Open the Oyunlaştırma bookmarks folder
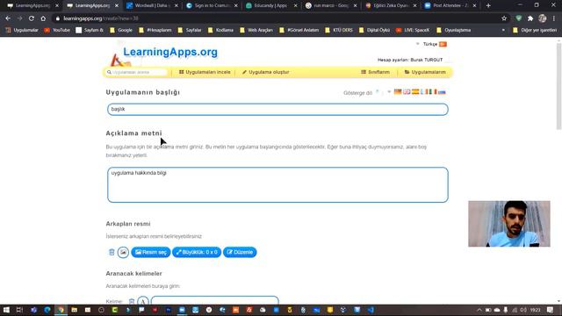This screenshot has height=316, width=562. 453,30
